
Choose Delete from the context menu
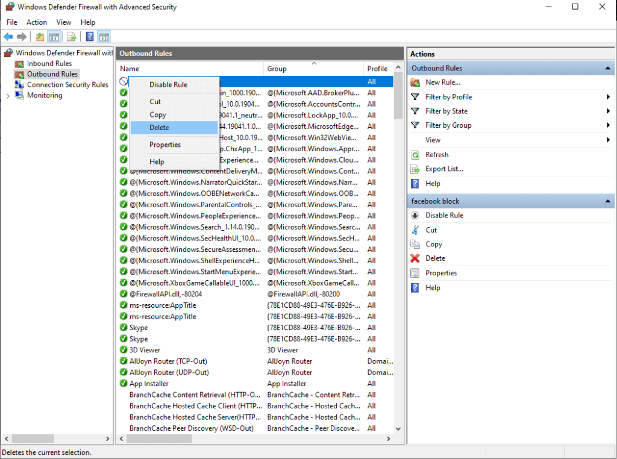coord(174,128)
